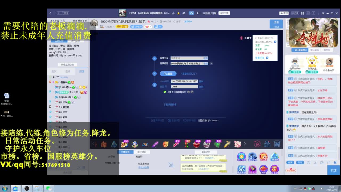Click the 奇魁榜 banner thumbnail
Screen dimensions: 341x192
coord(313,33)
